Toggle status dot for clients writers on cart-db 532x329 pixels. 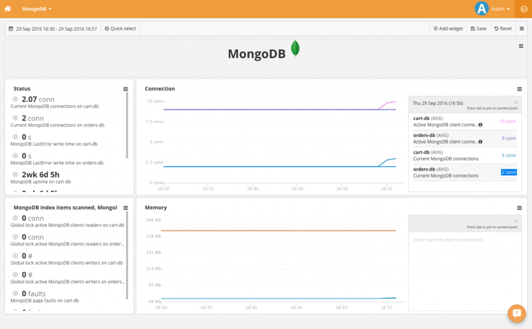click(15, 255)
